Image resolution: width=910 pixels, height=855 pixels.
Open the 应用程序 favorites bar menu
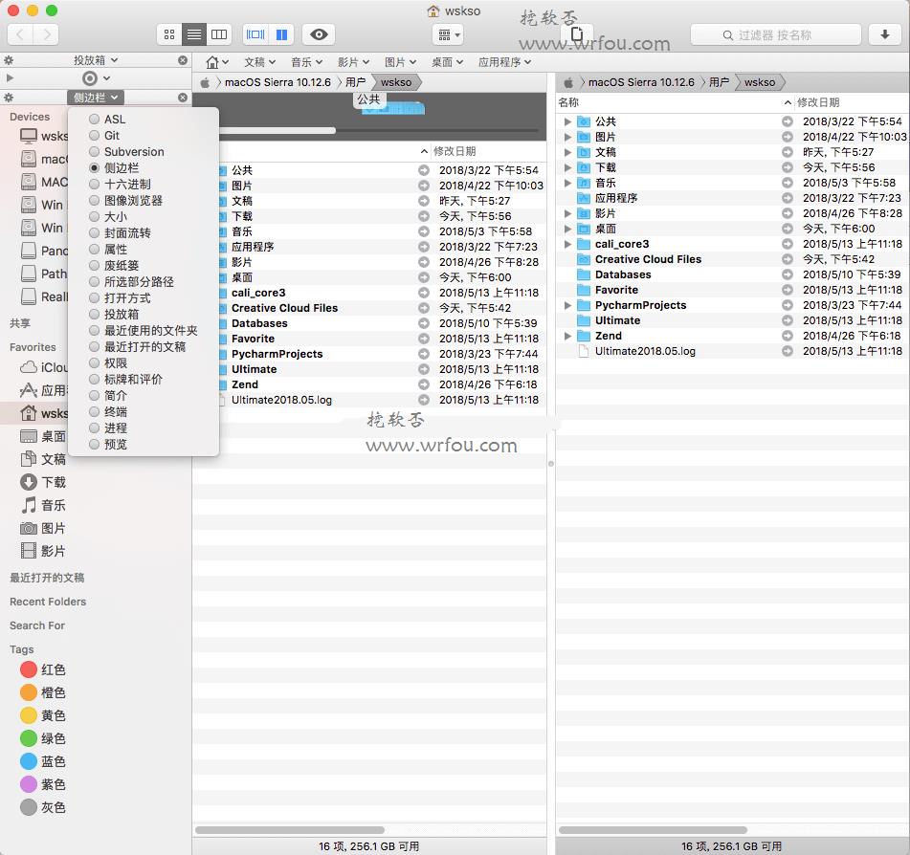point(504,62)
